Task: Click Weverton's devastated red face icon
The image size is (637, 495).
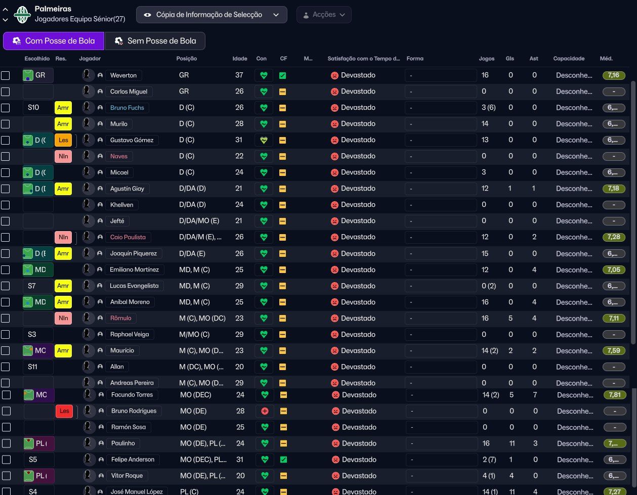Action: [334, 75]
